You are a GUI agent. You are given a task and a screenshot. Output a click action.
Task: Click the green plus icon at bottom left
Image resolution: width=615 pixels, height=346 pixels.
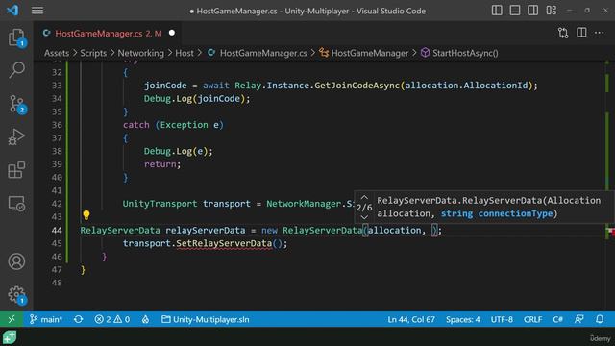[10, 336]
